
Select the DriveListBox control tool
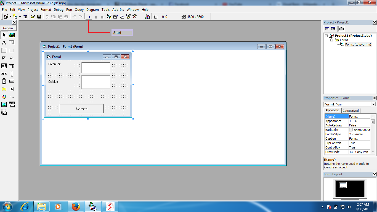[12, 81]
